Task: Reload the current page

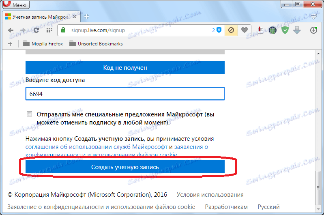Action: pos(36,30)
